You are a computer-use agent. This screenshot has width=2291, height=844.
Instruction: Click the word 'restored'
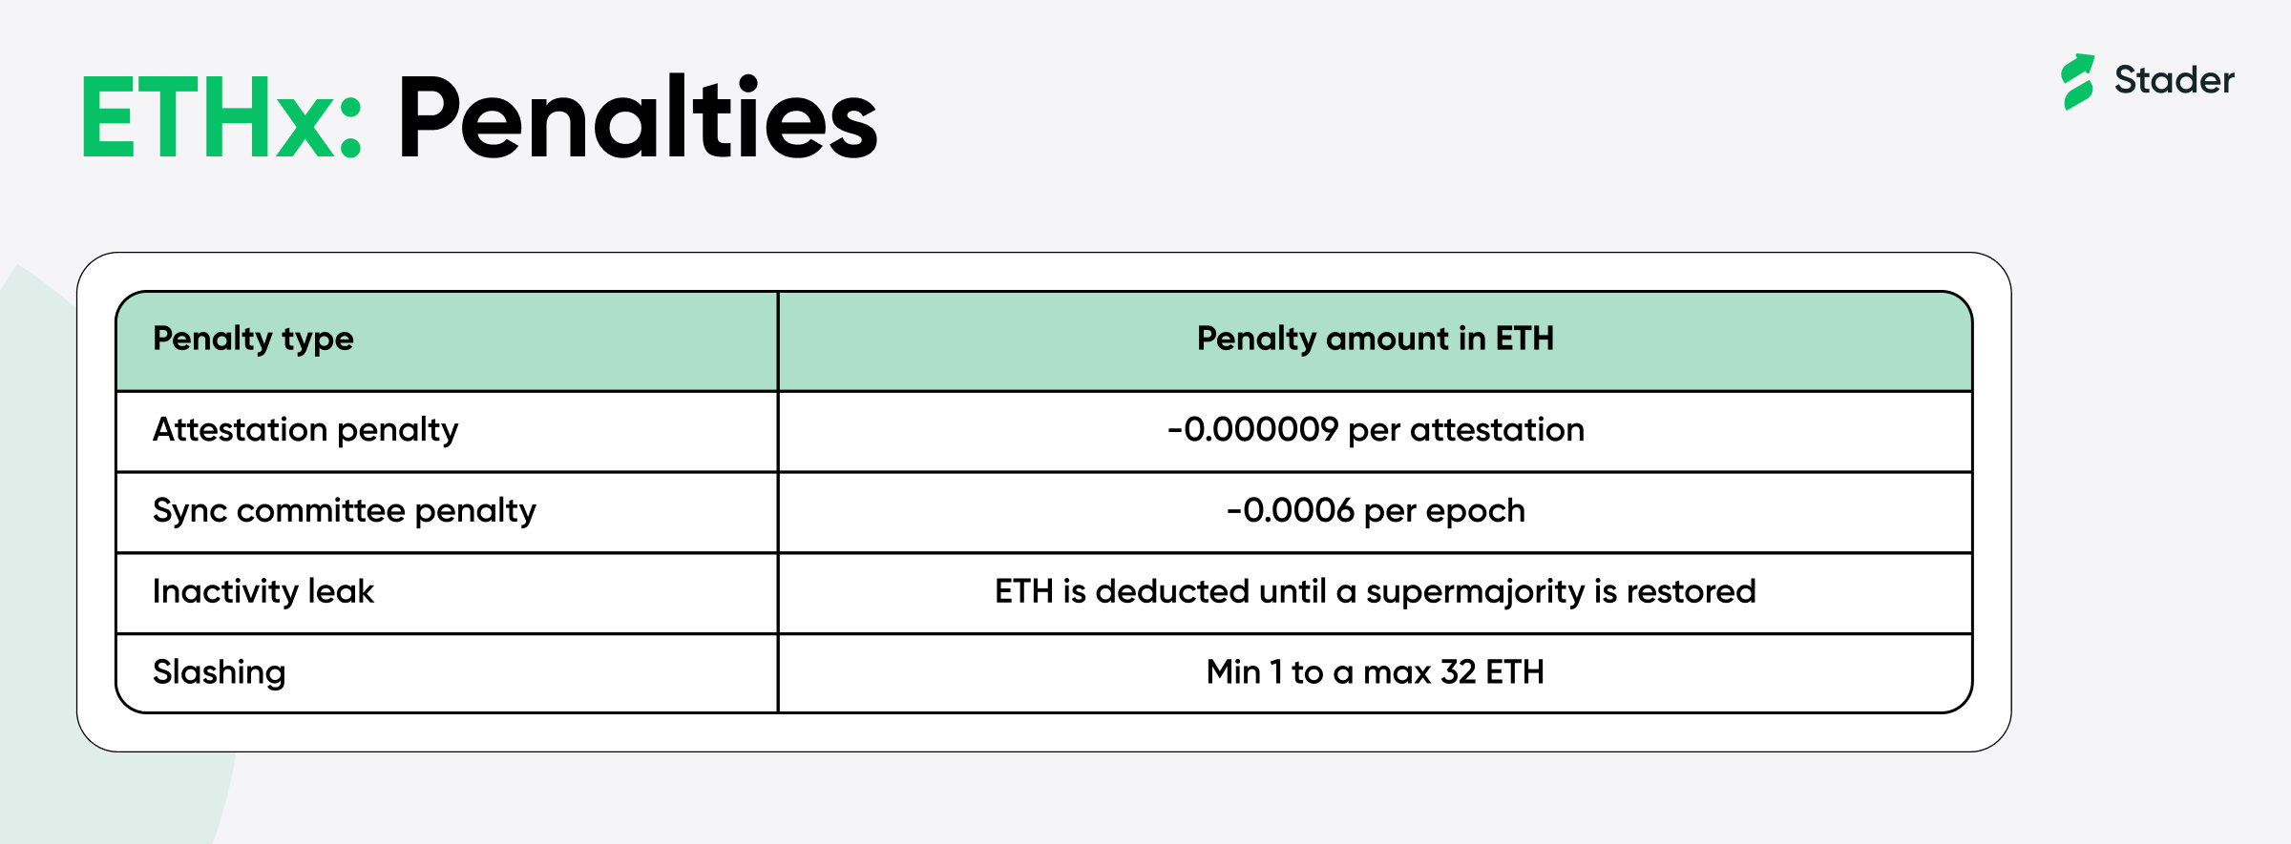click(x=1691, y=592)
